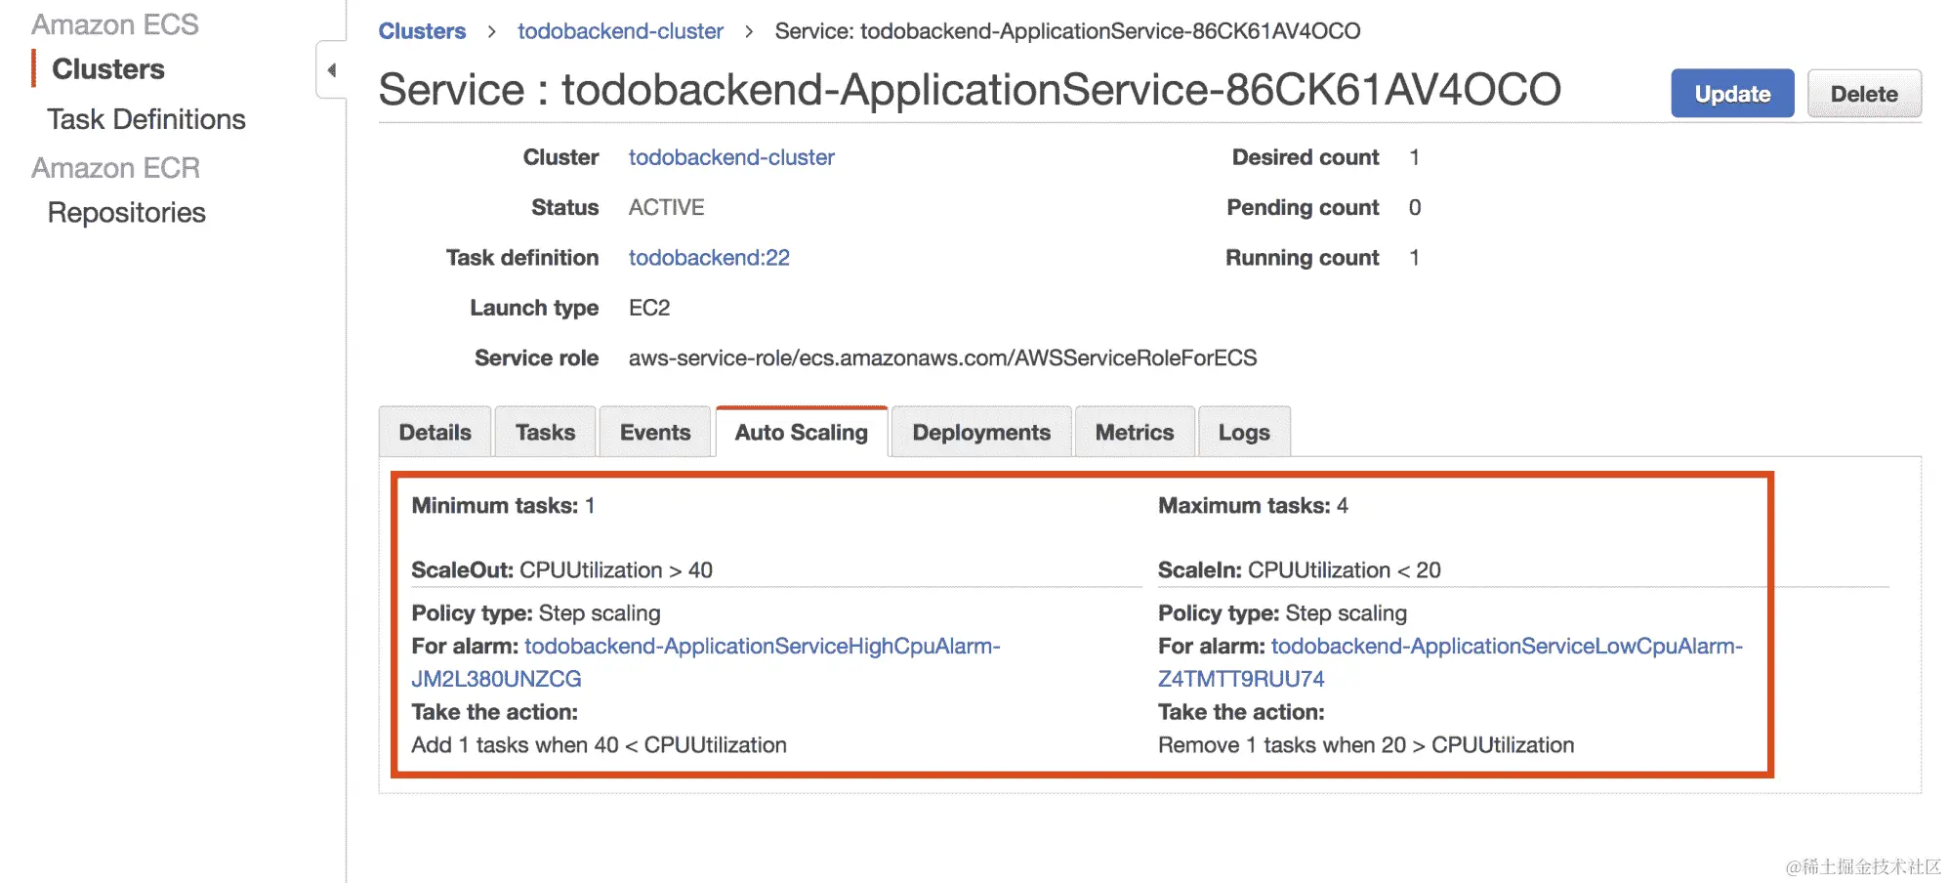The image size is (1948, 883).
Task: Open the Events tab
Action: pos(654,433)
